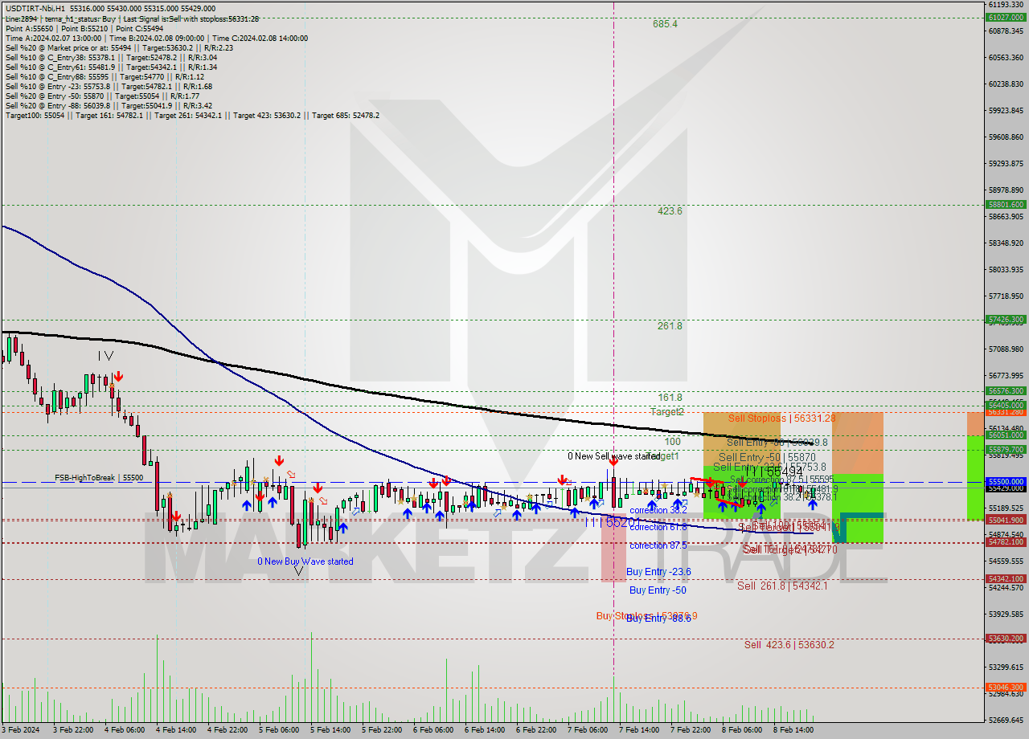Screen dimensions: 1029x739
Task: Click the '3 Feb 2024' time axis label
Action: coord(22,730)
